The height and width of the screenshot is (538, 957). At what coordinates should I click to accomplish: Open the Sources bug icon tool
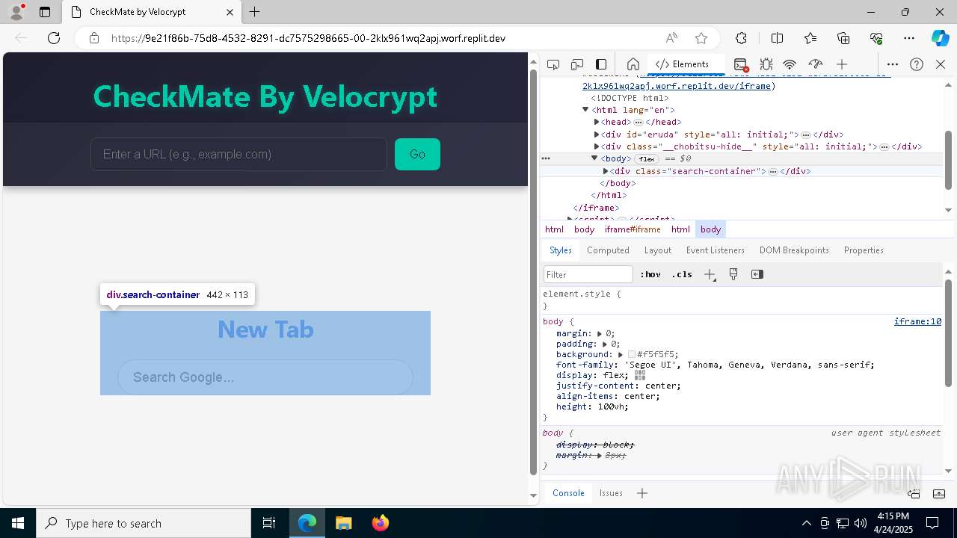click(766, 64)
